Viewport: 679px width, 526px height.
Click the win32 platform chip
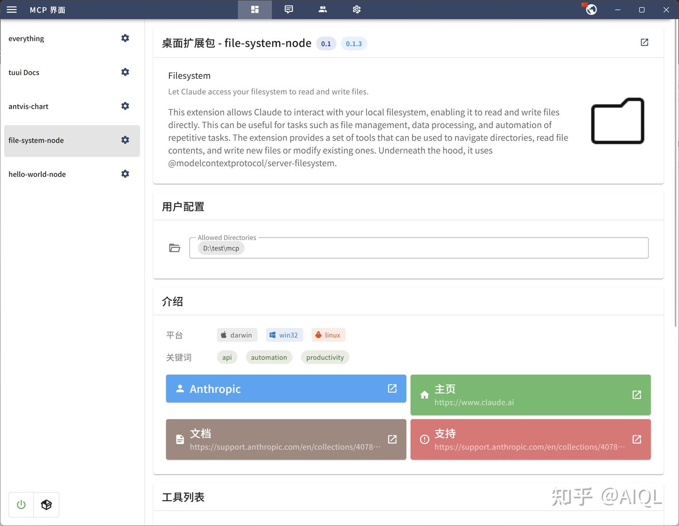(x=284, y=335)
